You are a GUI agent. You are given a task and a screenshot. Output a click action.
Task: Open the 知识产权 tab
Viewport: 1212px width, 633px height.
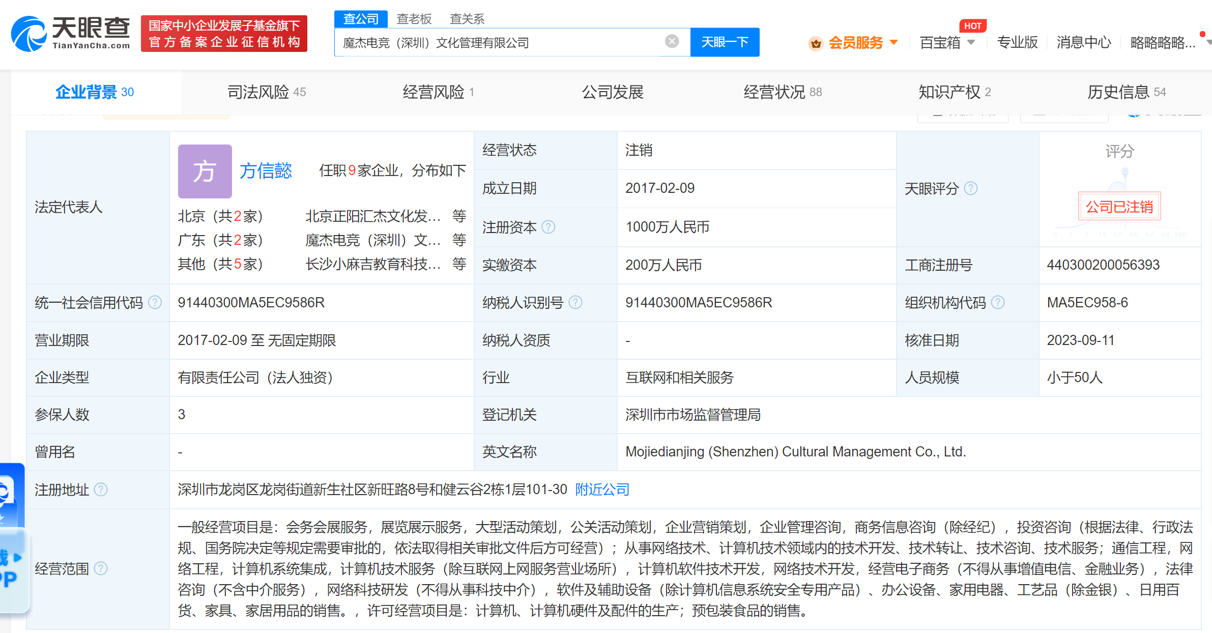point(955,92)
